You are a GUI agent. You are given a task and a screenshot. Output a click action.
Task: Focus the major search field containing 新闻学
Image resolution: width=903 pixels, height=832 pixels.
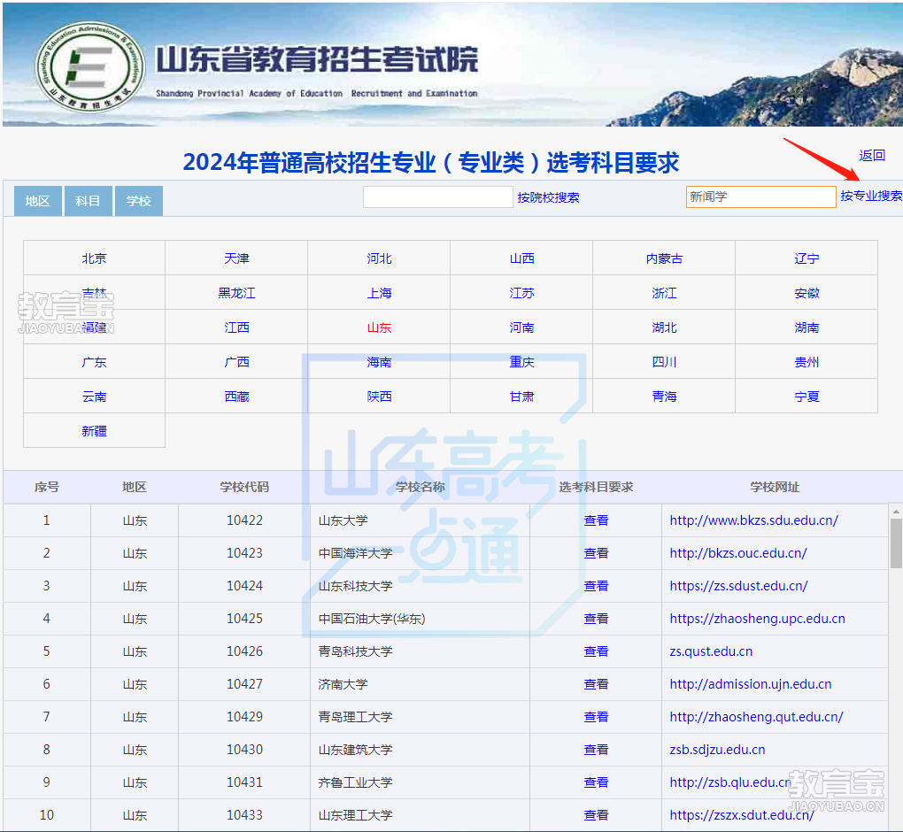(x=760, y=196)
